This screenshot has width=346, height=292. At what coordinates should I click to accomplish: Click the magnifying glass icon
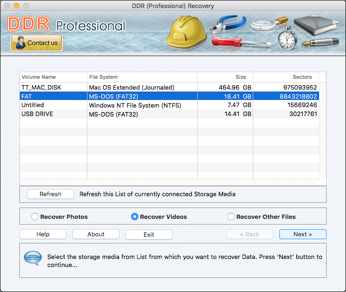pos(269,23)
